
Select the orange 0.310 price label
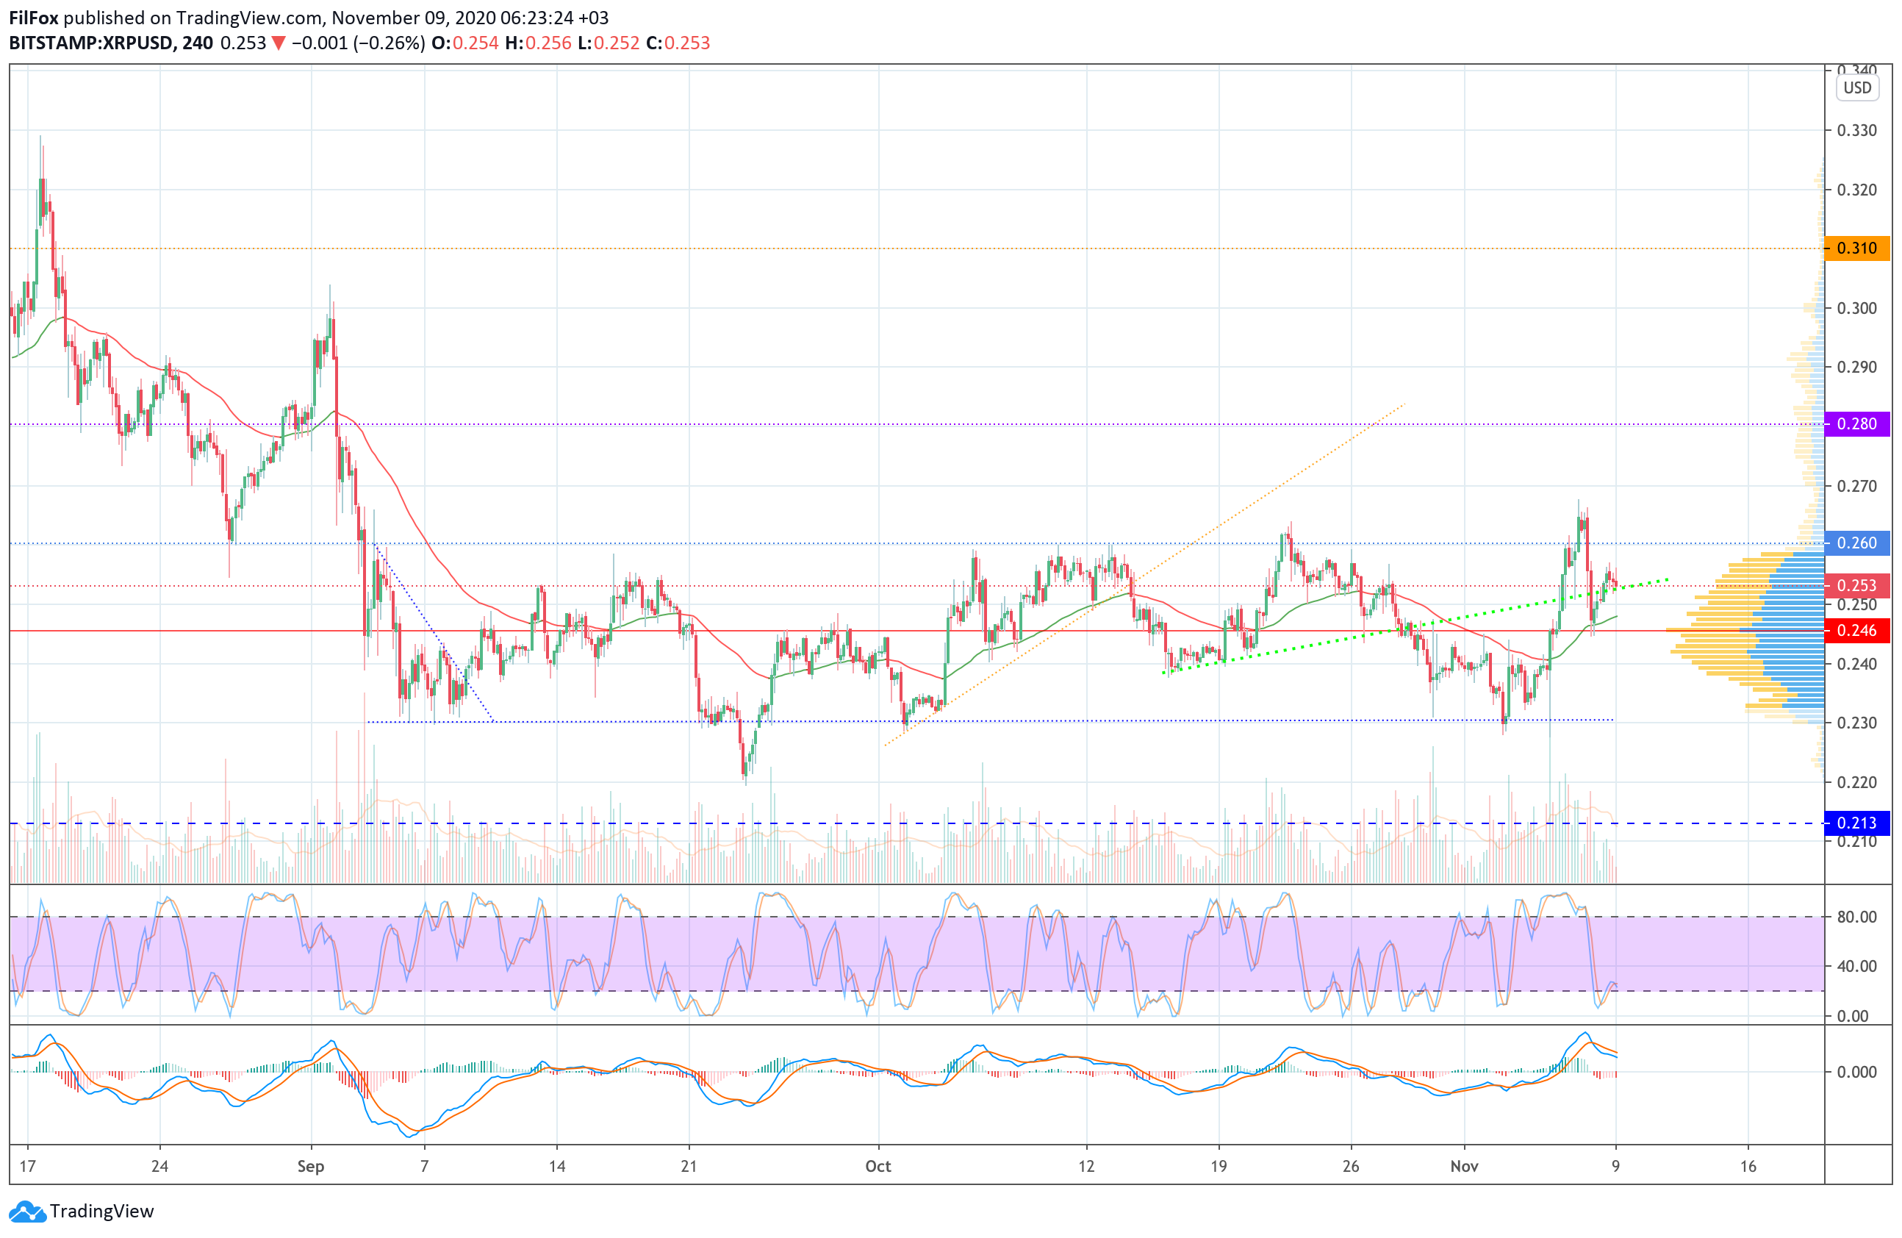(x=1856, y=248)
